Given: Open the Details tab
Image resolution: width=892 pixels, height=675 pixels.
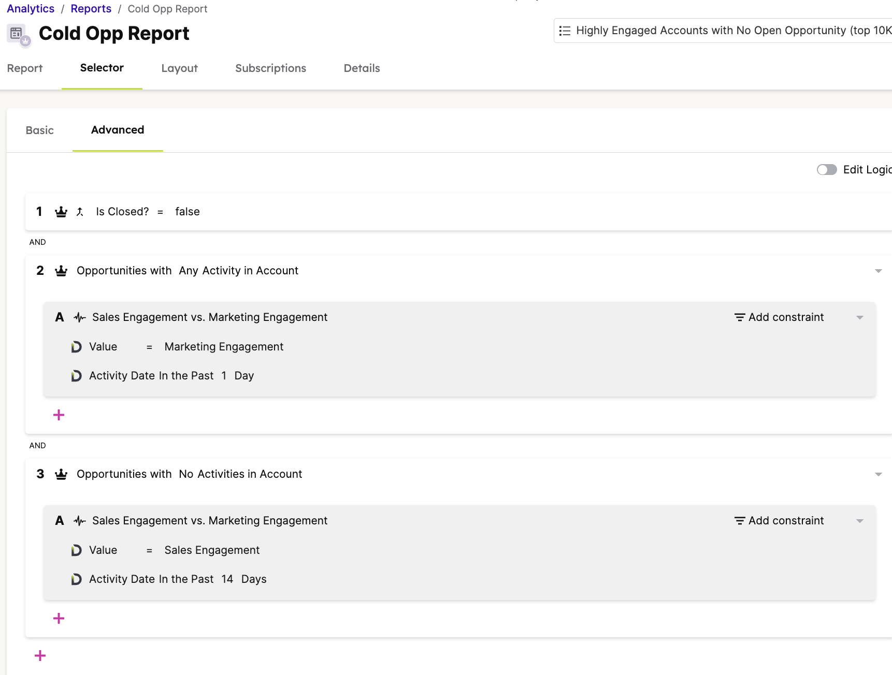Looking at the screenshot, I should (362, 68).
